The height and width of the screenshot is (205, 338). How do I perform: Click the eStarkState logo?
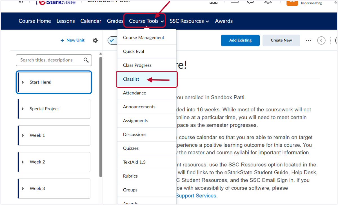point(56,2)
